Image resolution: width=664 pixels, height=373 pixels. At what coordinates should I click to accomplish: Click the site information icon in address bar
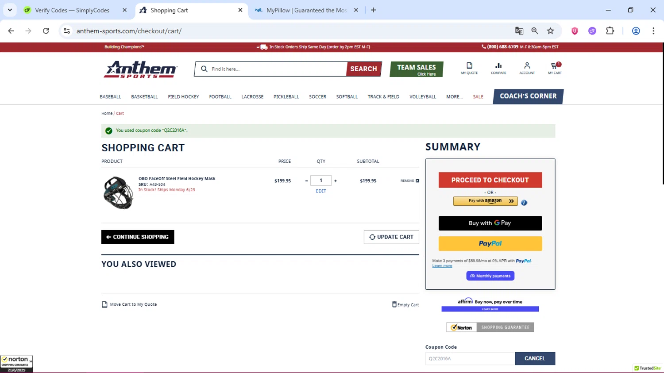click(x=67, y=31)
